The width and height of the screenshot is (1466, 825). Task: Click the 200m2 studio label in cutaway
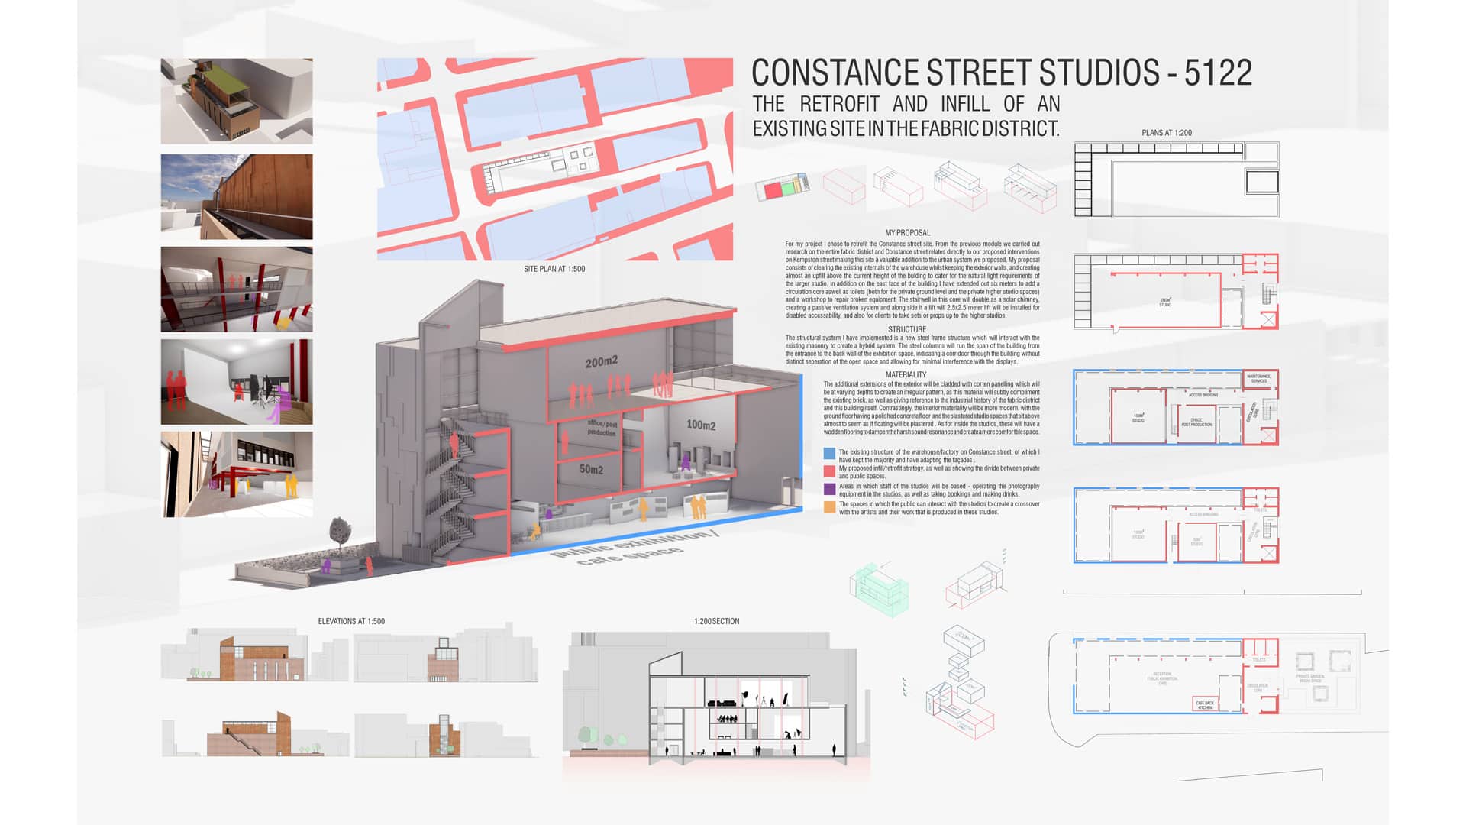point(602,361)
